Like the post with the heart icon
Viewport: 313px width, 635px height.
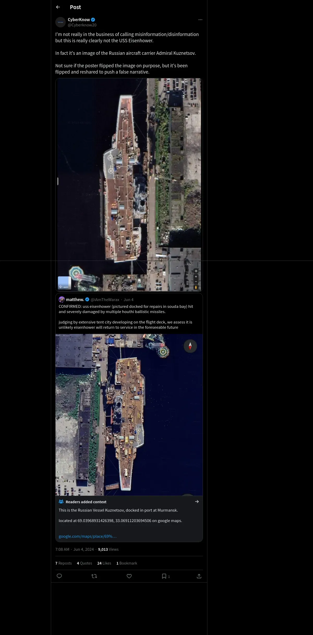[x=129, y=576]
